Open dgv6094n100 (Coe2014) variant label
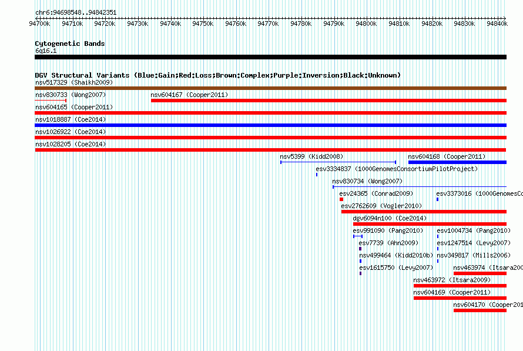This screenshot has width=523, height=351. tap(390, 218)
